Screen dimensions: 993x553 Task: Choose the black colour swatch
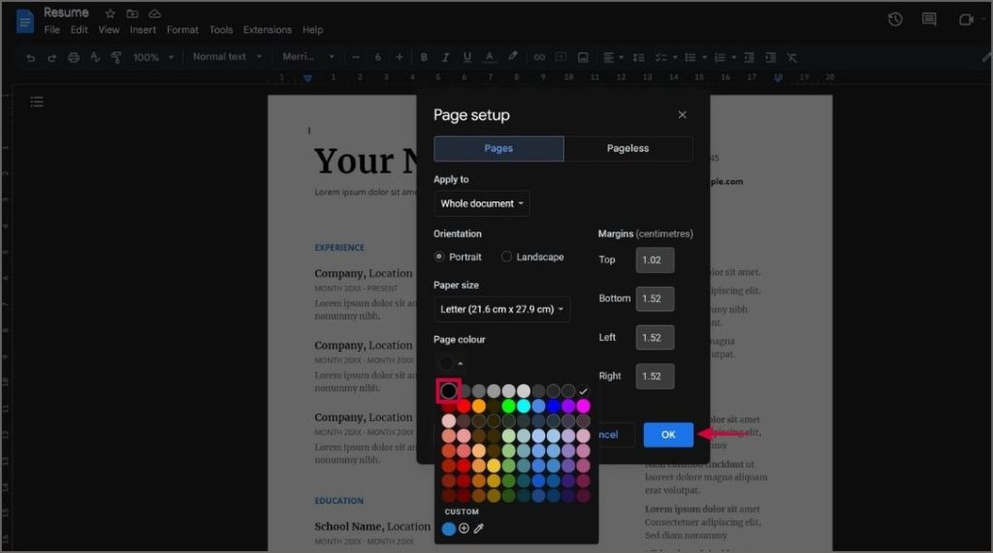click(448, 390)
